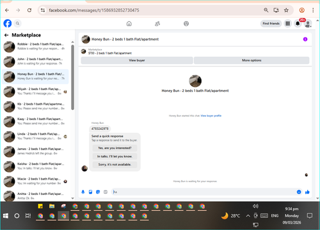The width and height of the screenshot is (320, 230).
Task: Open the notifications bell
Action: pyautogui.click(x=298, y=24)
